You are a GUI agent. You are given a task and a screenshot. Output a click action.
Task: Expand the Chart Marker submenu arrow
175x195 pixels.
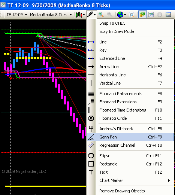click(169, 180)
